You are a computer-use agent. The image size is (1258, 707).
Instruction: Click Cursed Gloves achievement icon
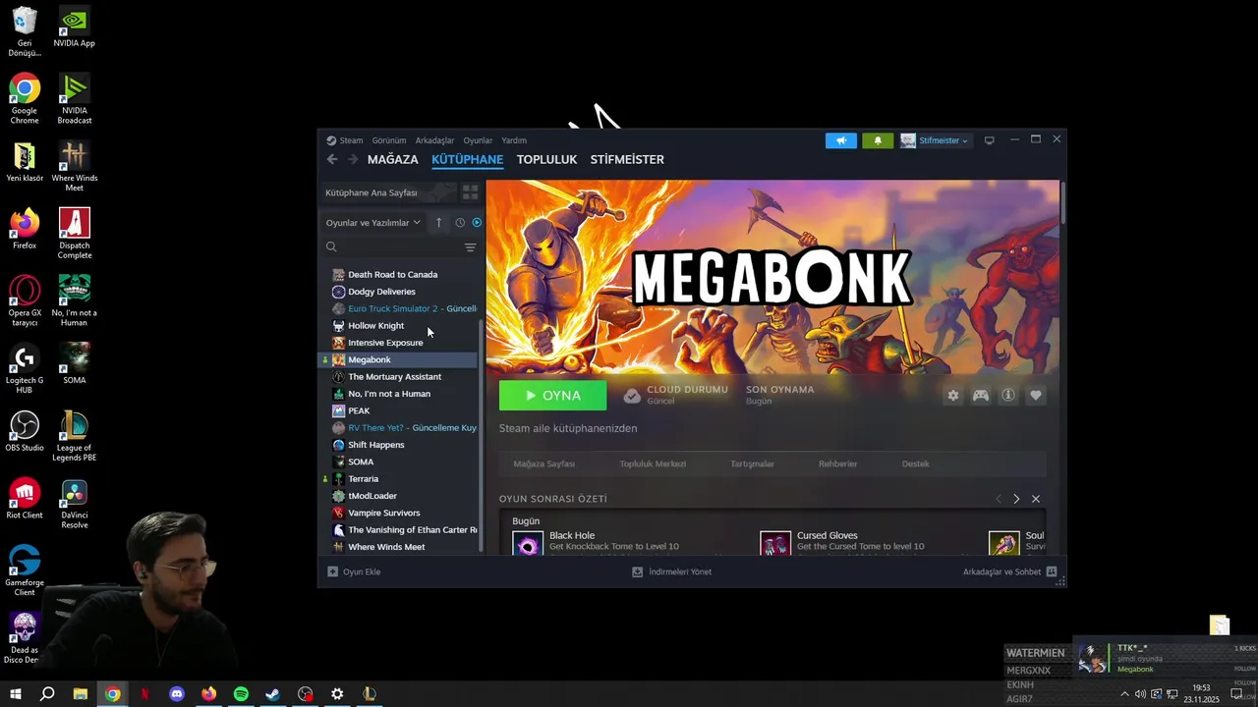(775, 544)
